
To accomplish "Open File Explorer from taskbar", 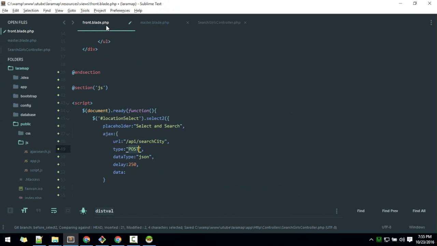I will pyautogui.click(x=55, y=240).
